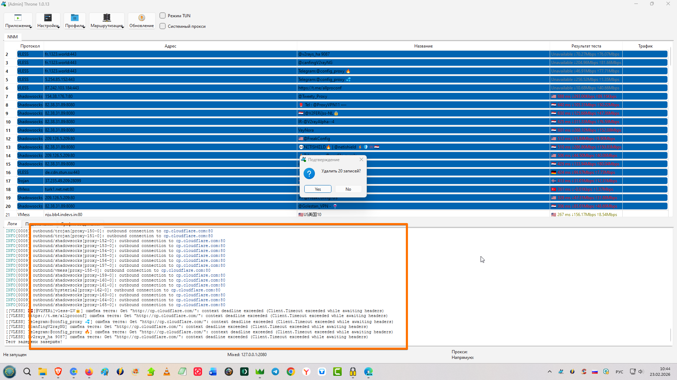Switch to the Логи tab
This screenshot has width=677, height=380.
(12, 223)
